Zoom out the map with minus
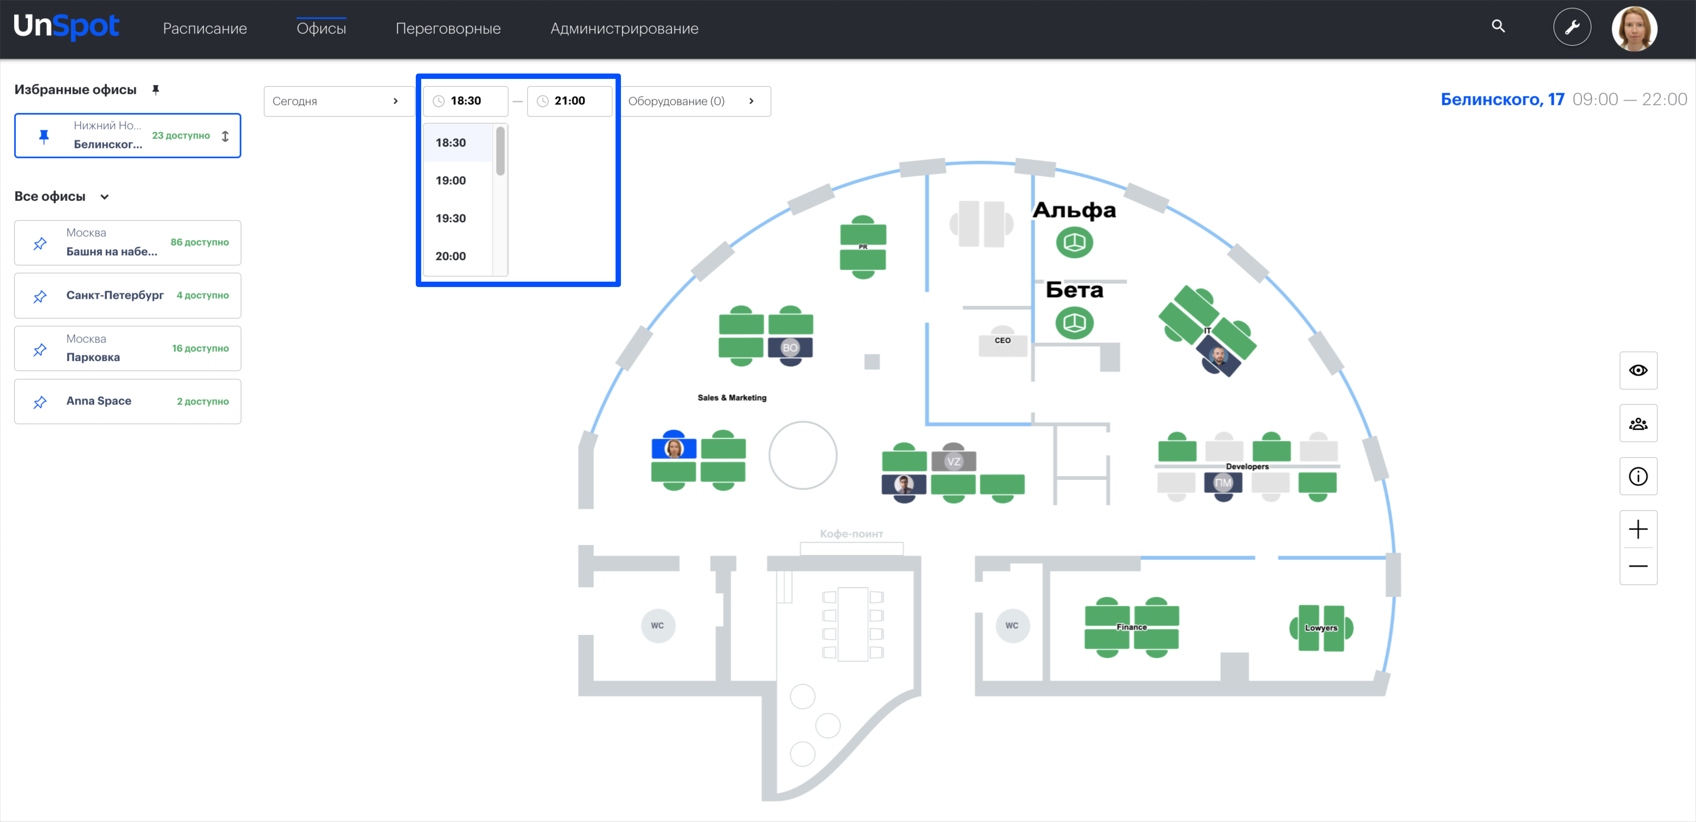Screen dimensions: 1696x822 pos(1638,566)
